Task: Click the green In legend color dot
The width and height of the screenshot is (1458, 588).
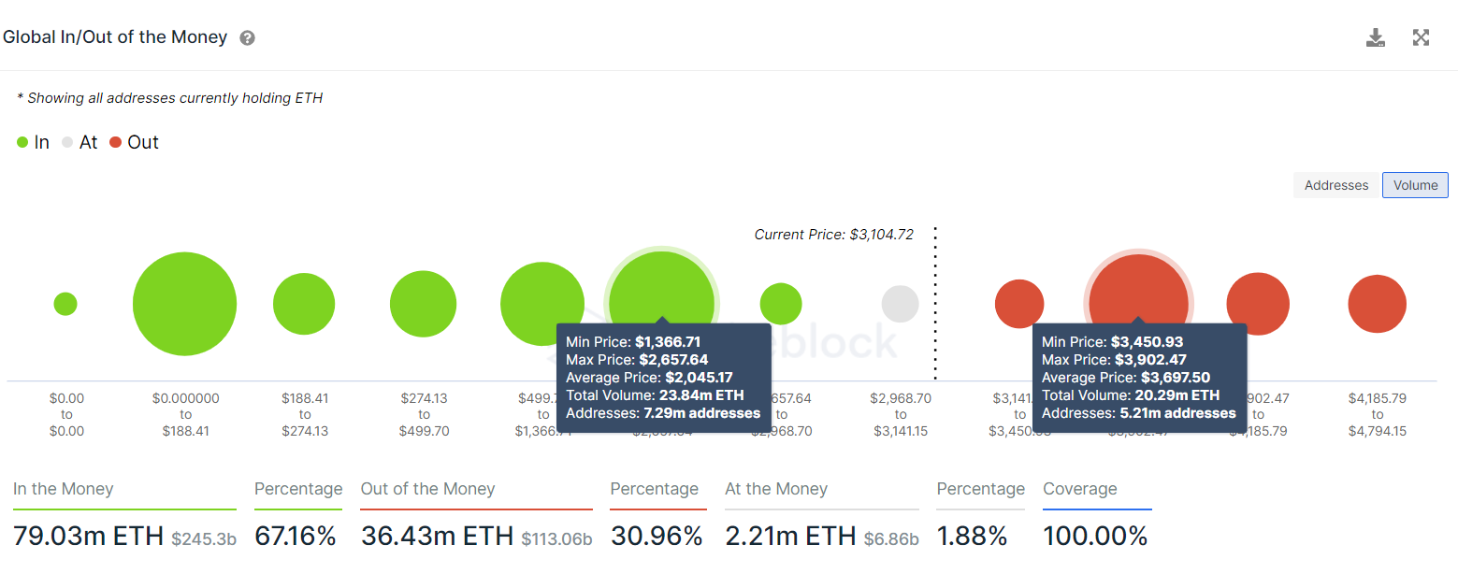Action: [22, 141]
